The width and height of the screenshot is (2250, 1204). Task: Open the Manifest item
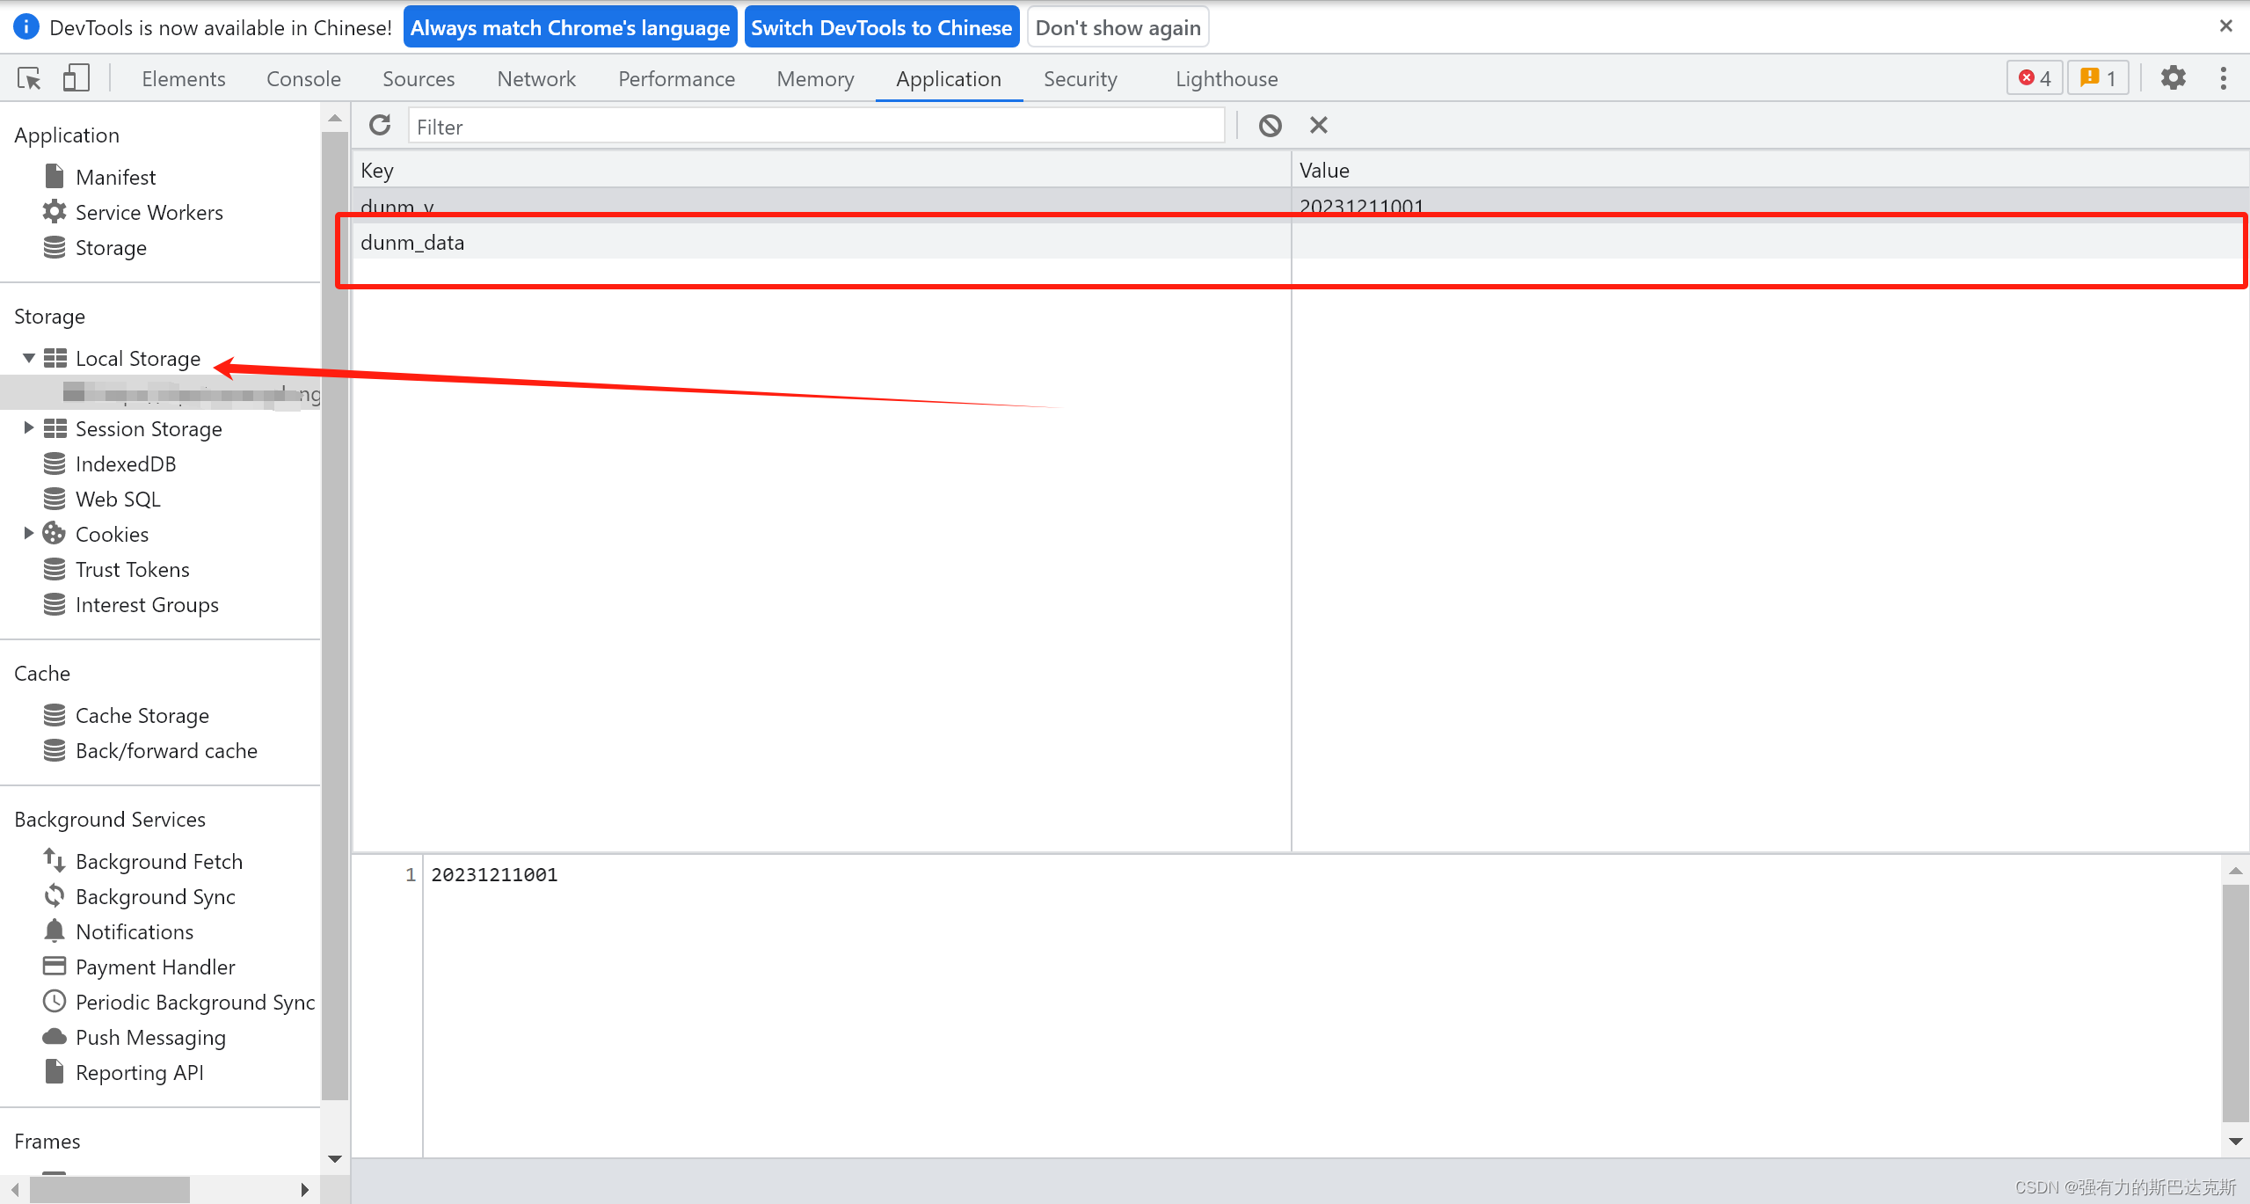[x=115, y=177]
